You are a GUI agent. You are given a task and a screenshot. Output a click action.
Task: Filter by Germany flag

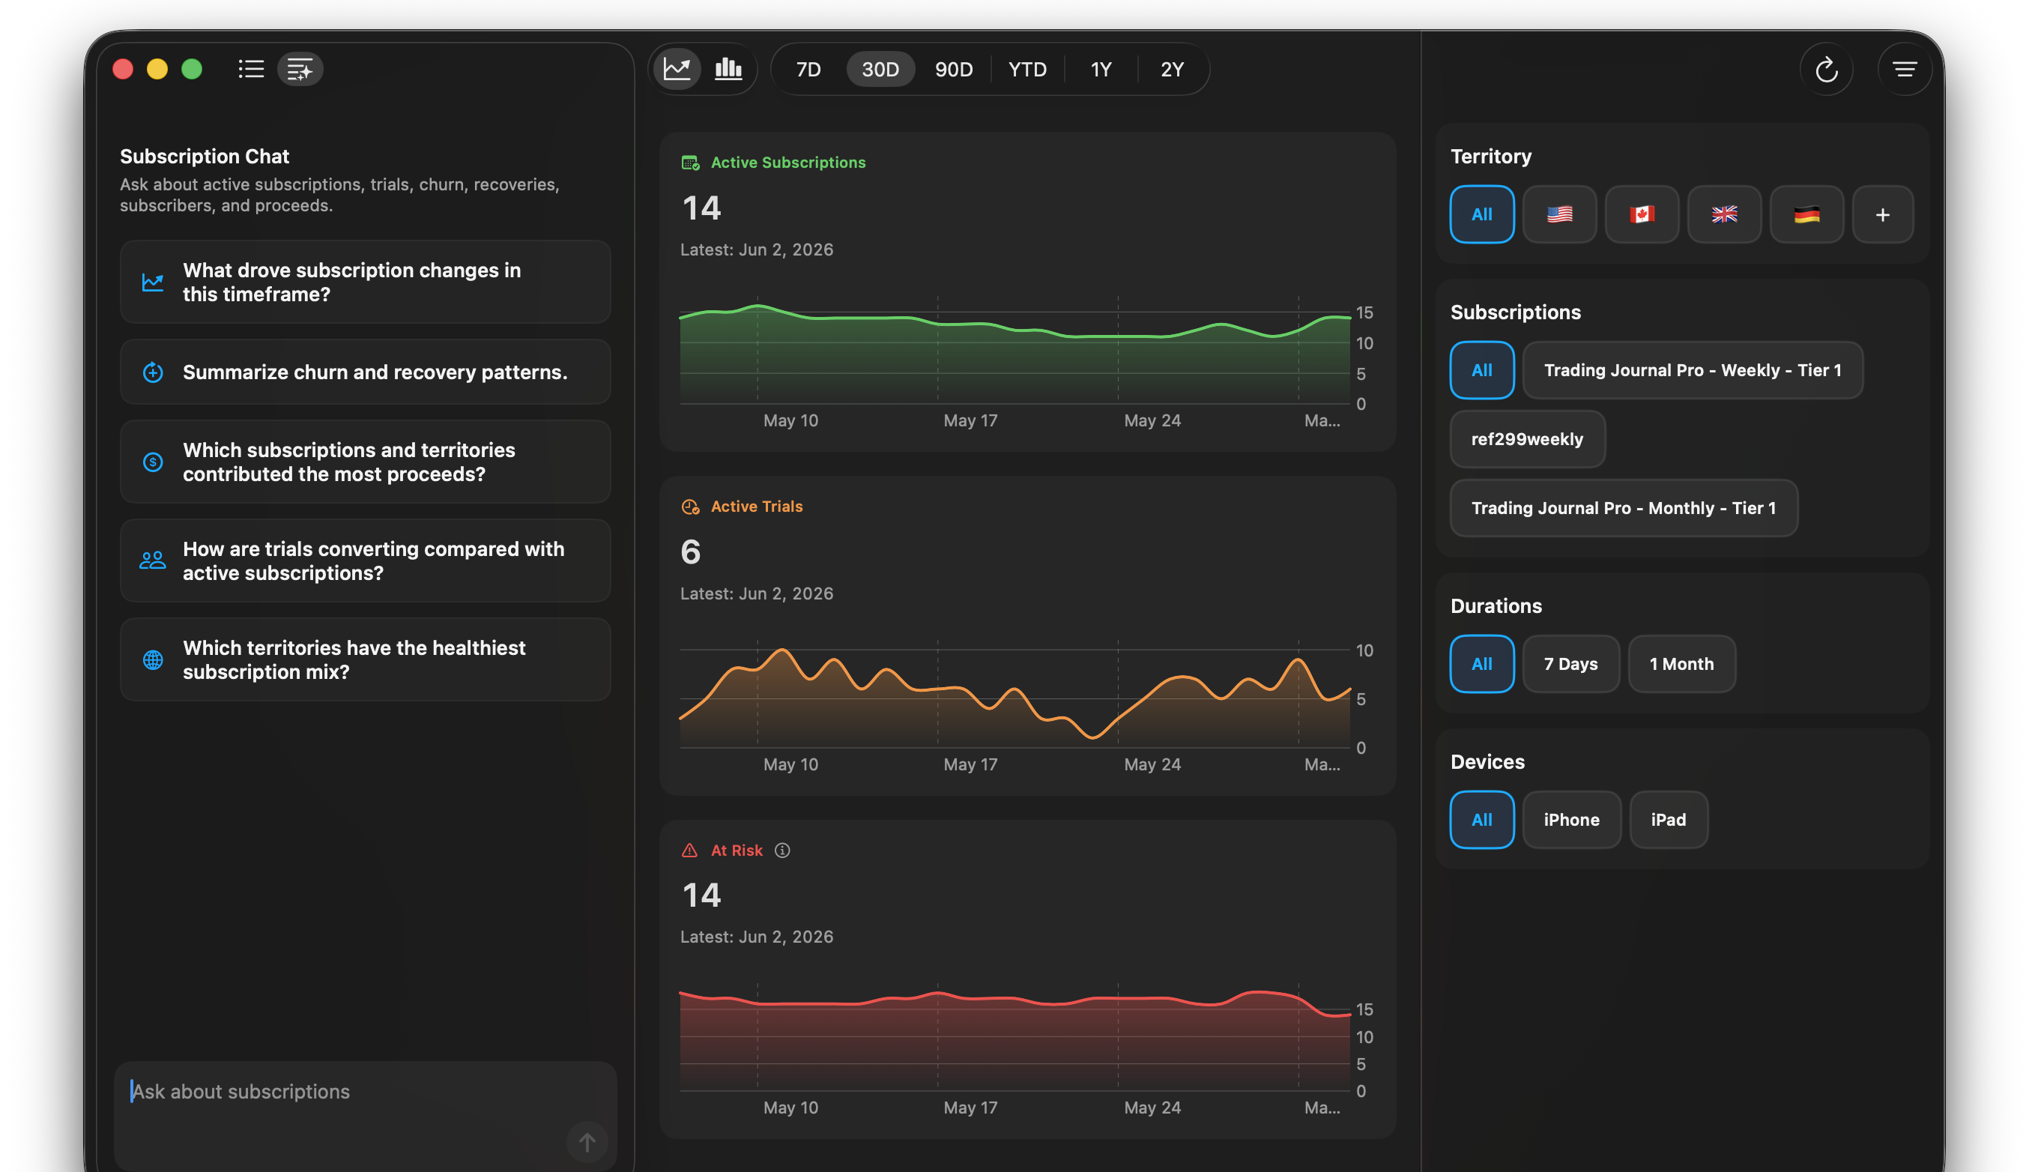pos(1806,214)
